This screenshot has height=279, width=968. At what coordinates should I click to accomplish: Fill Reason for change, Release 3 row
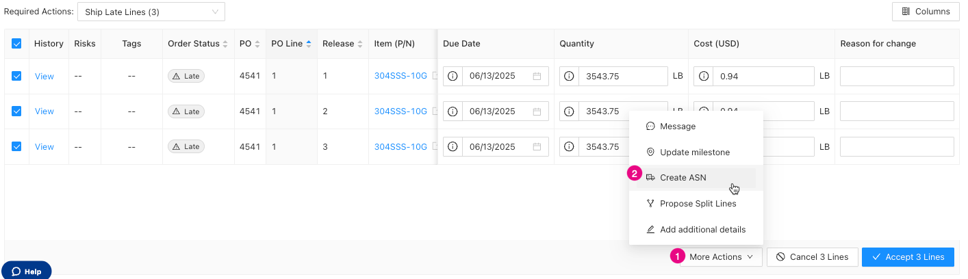897,146
